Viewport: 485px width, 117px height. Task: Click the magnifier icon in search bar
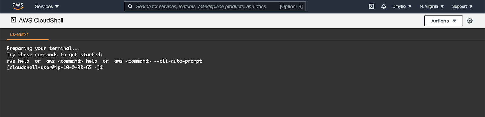130,6
